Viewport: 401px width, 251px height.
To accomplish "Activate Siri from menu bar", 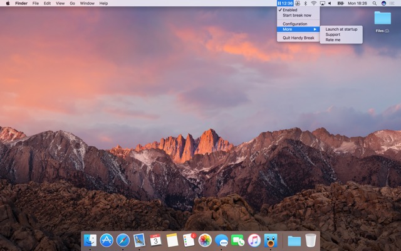I will click(383, 3).
